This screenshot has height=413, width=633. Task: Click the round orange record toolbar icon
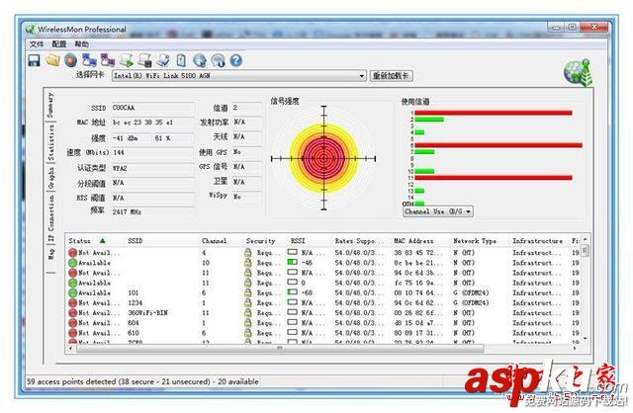70,60
